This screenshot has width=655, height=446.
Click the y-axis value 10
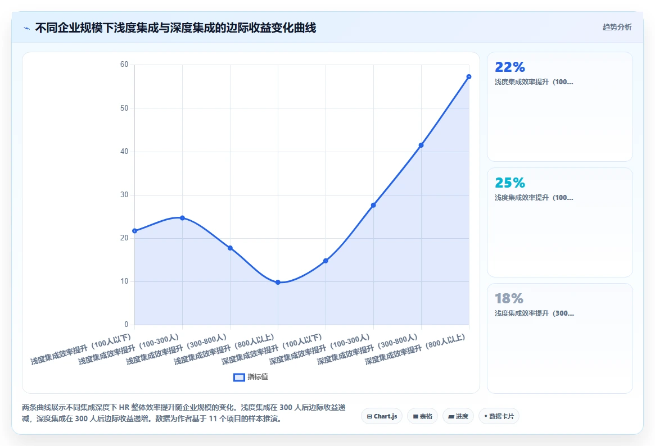[x=124, y=281]
